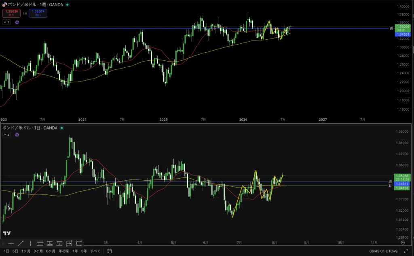Screen dimensions: 414x256
Task: Grab the favorites toolbar drag handle
Action: [3, 243]
